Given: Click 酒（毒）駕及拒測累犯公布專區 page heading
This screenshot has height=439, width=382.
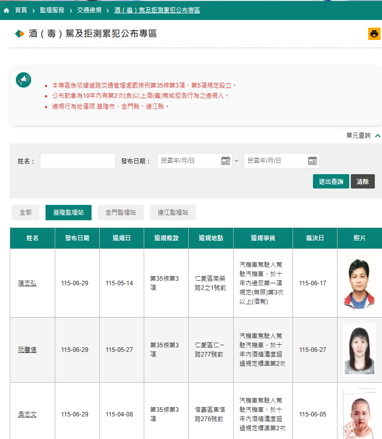Looking at the screenshot, I should point(93,34).
